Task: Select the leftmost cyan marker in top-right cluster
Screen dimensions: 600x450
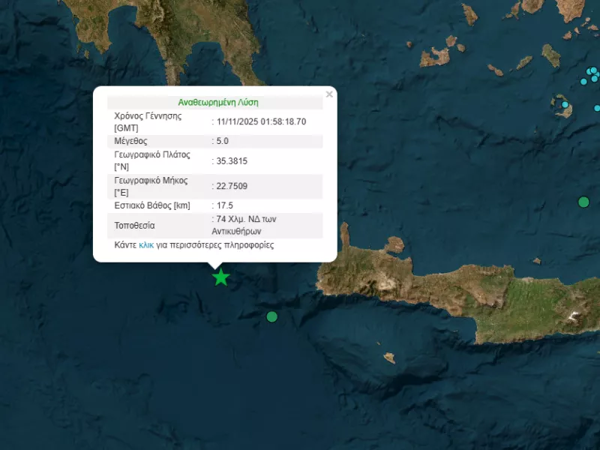Action: click(x=585, y=81)
